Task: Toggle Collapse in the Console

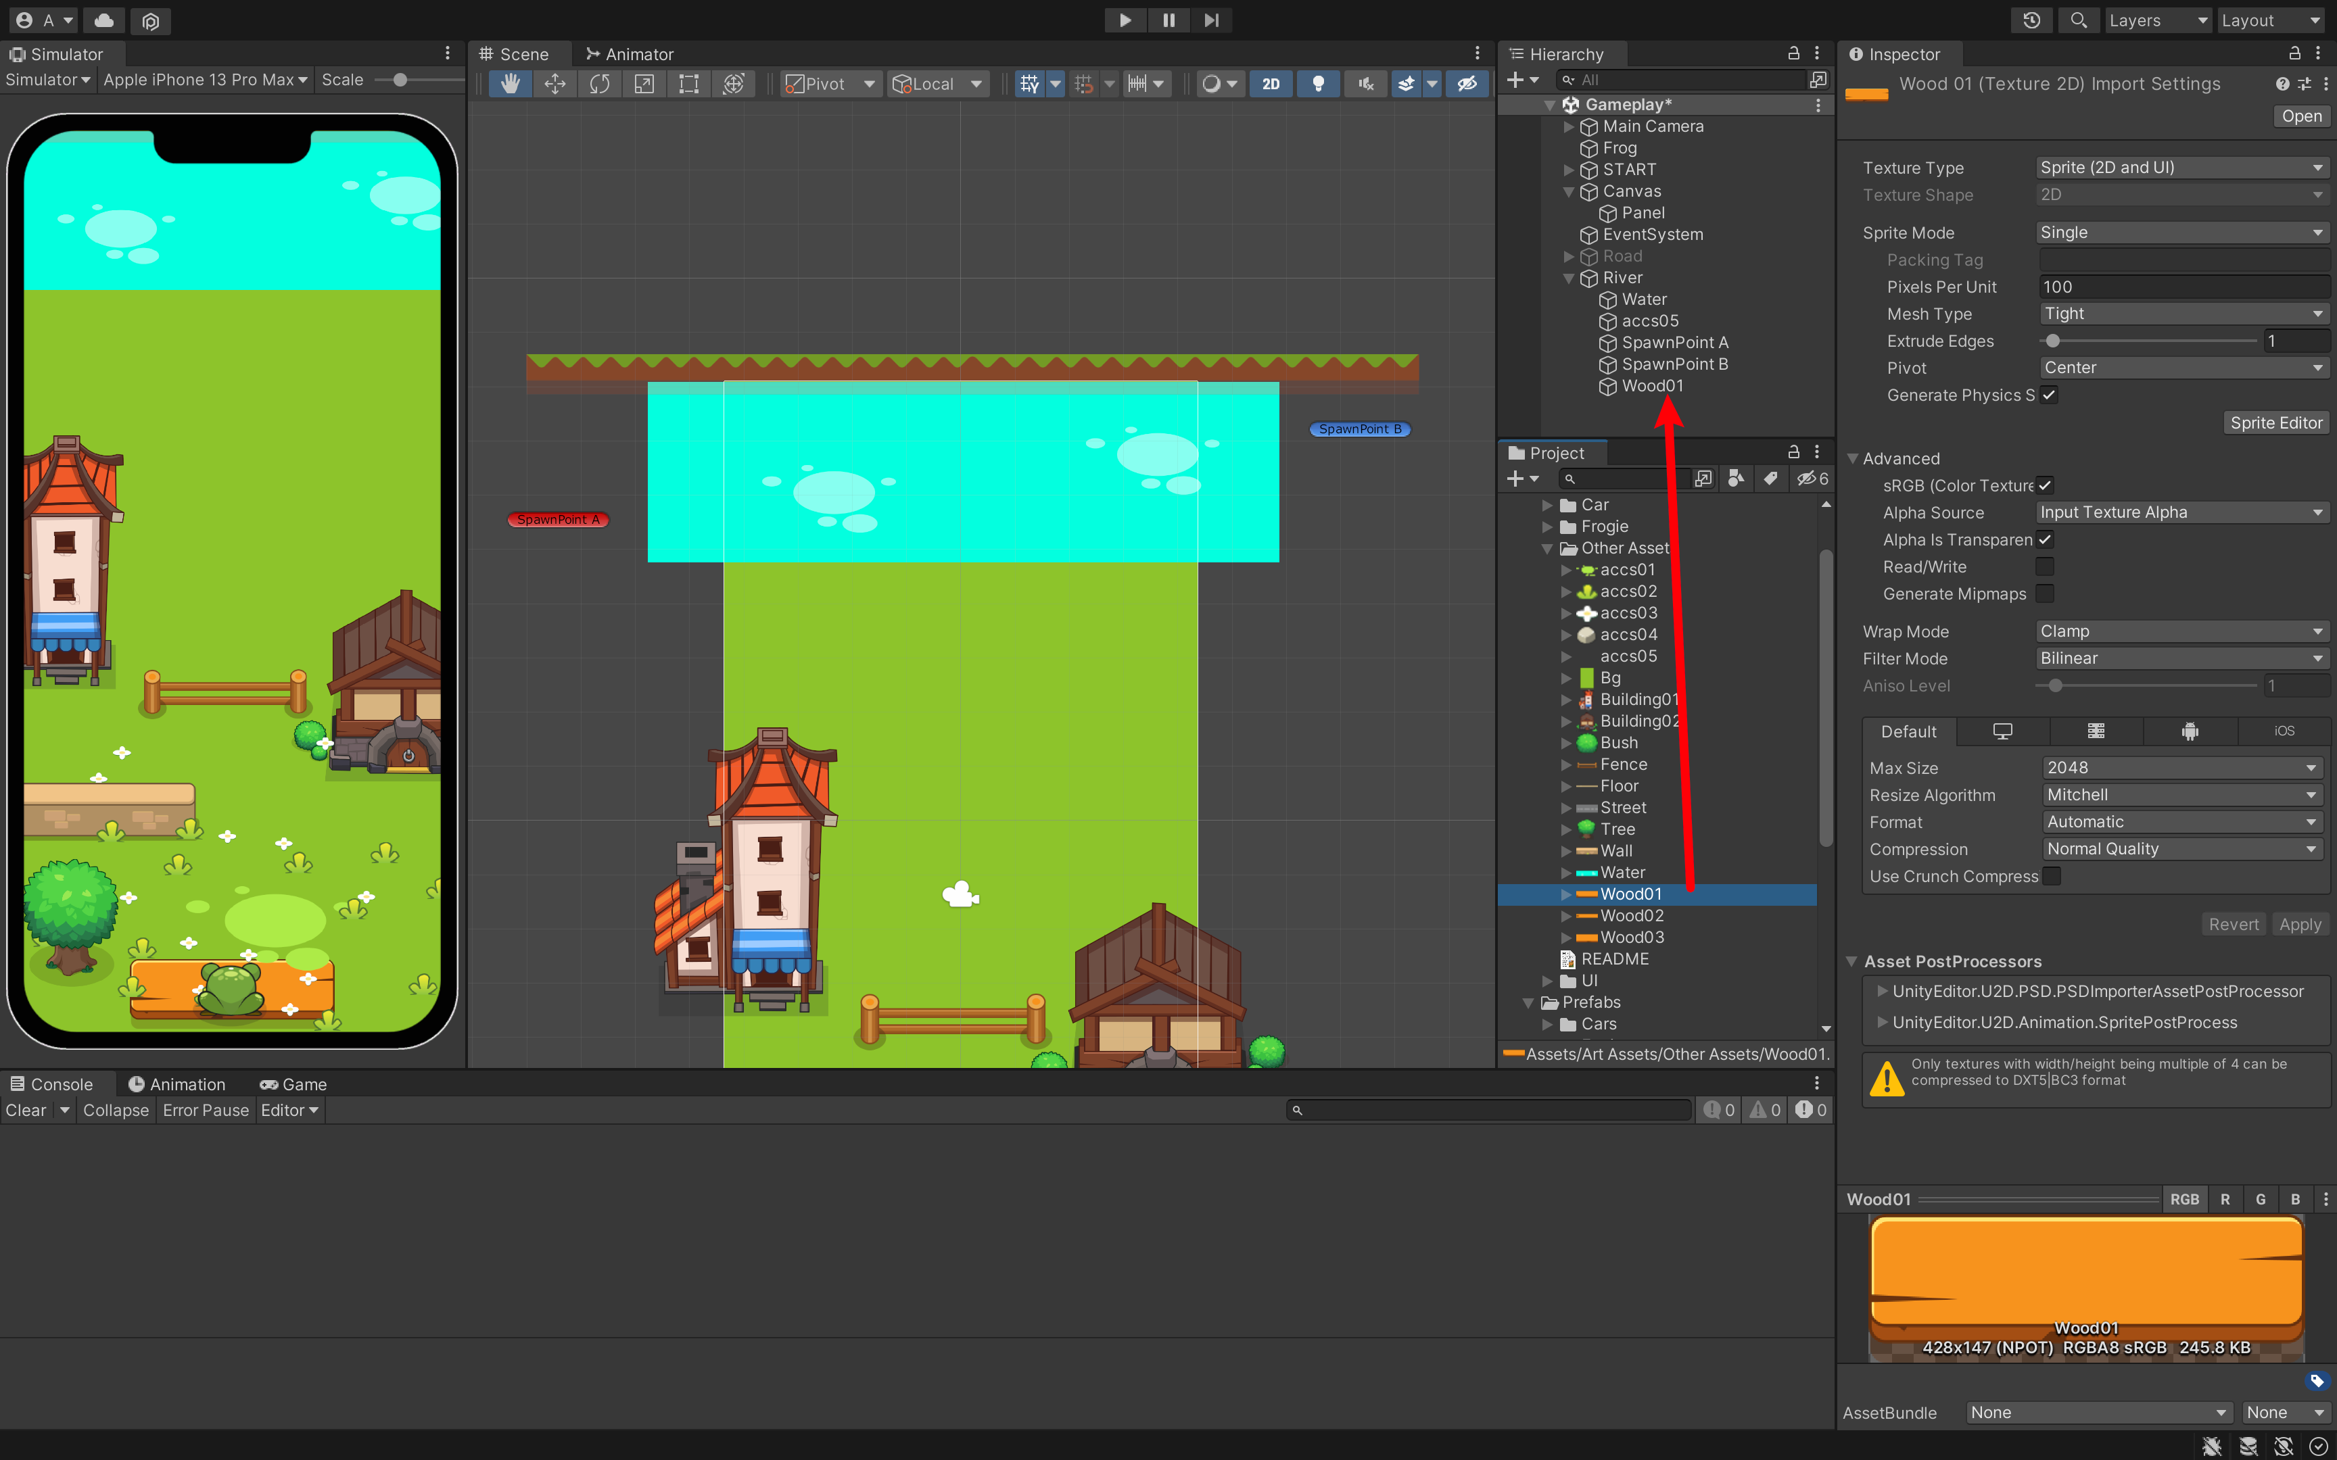Action: [x=116, y=1111]
